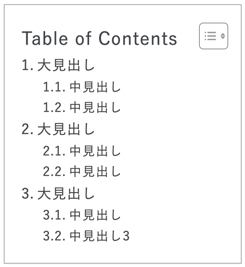Click the word "Contents" in the title
The width and height of the screenshot is (245, 267).
[x=138, y=39]
